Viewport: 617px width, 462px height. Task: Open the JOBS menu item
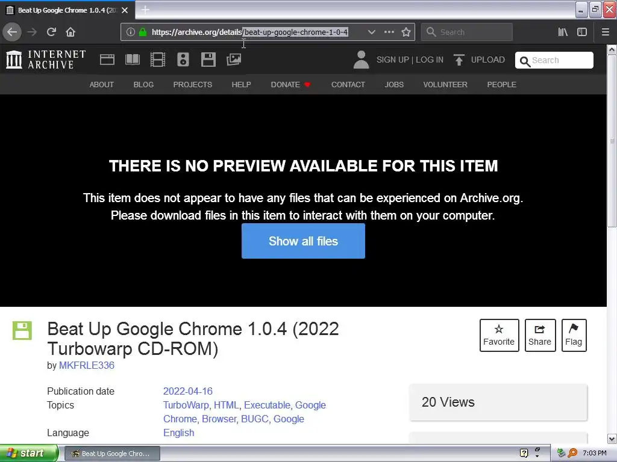394,84
